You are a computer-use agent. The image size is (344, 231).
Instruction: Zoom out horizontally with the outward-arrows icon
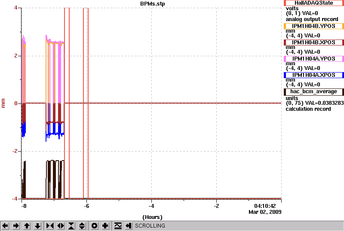tap(61, 226)
